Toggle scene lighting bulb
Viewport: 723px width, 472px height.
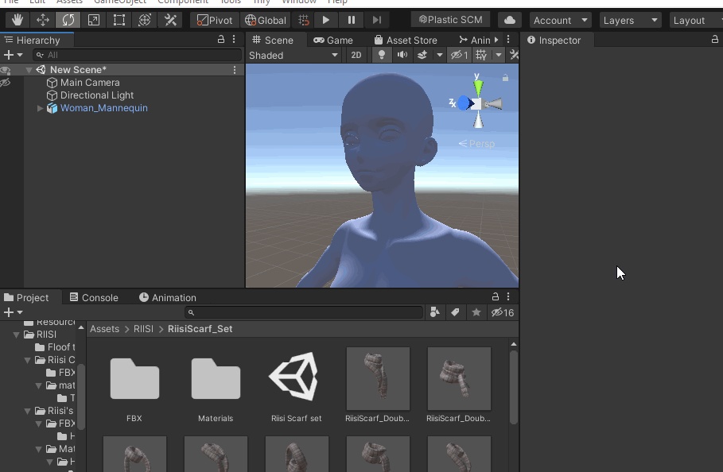pyautogui.click(x=382, y=55)
